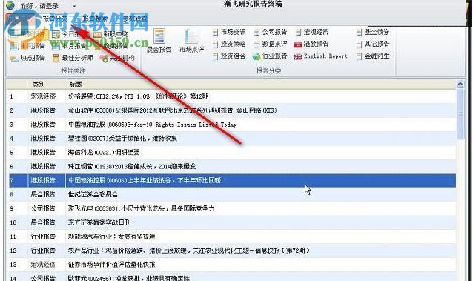This screenshot has height=281, width=473.
Task: Choose the 行业报告 globe category
Action: (x=270, y=56)
